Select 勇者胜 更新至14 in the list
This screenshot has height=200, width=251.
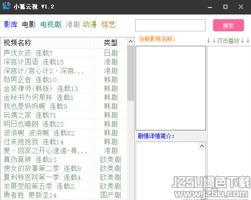click(x=64, y=195)
